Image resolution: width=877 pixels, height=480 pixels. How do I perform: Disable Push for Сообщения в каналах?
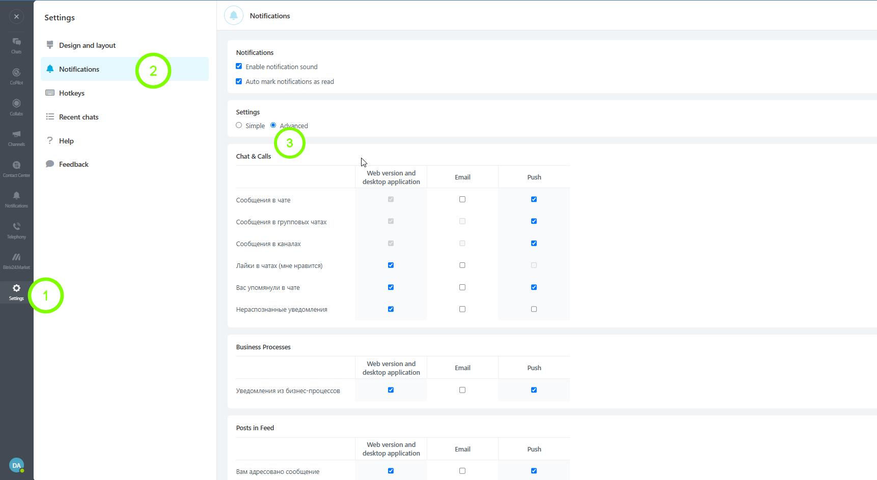534,243
